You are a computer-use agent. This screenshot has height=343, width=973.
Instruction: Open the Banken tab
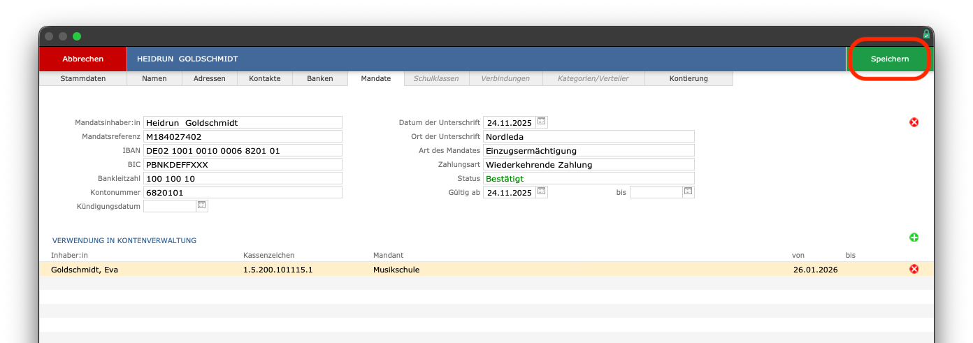click(319, 78)
